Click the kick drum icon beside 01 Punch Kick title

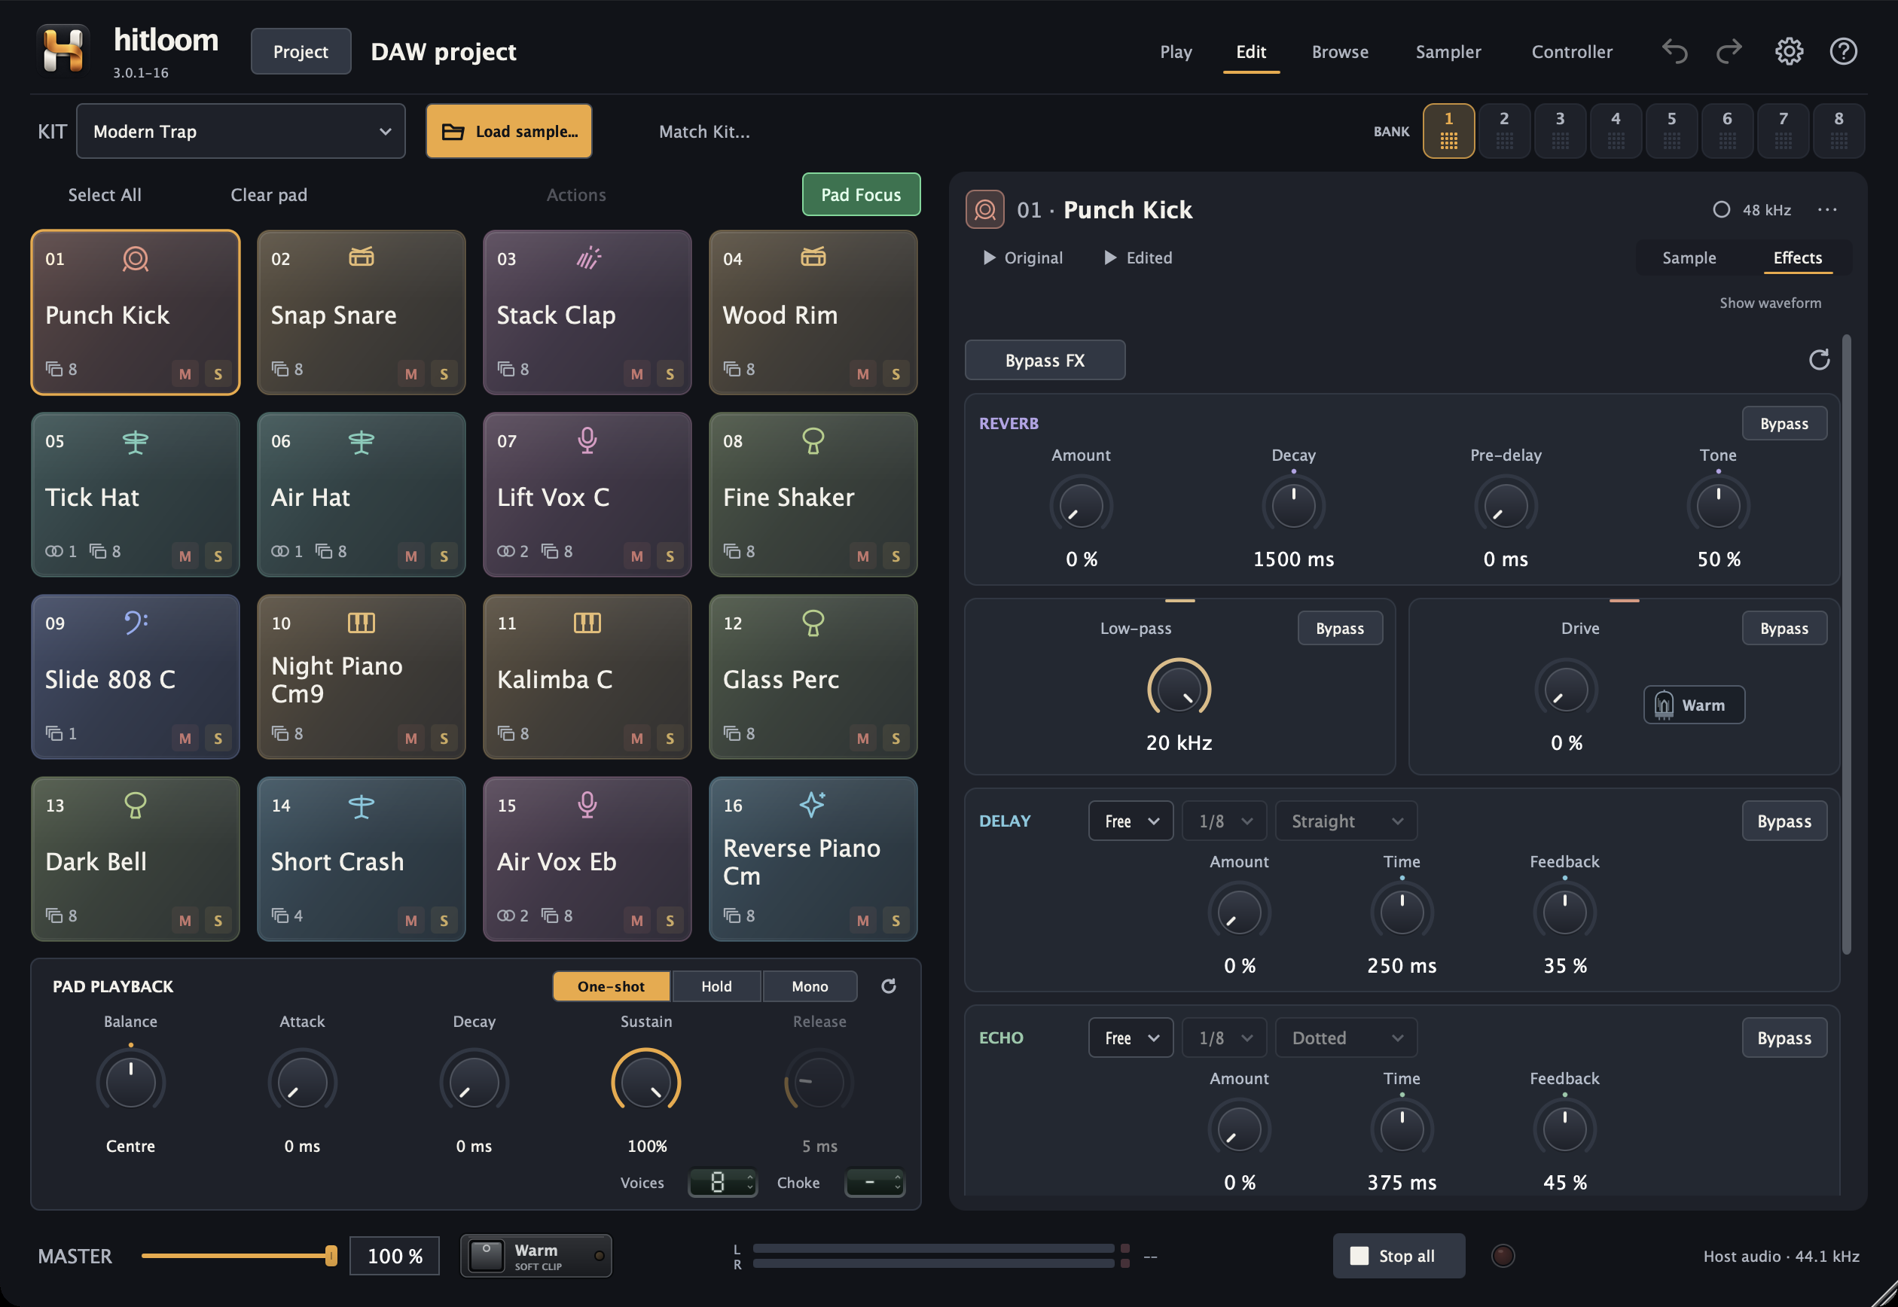(984, 209)
